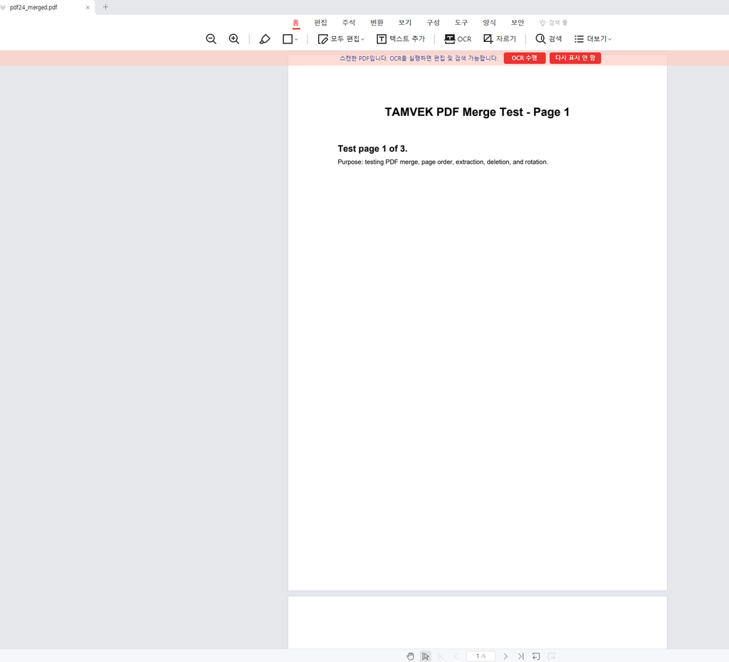This screenshot has height=662, width=729.
Task: Advance to the next page
Action: tap(506, 656)
